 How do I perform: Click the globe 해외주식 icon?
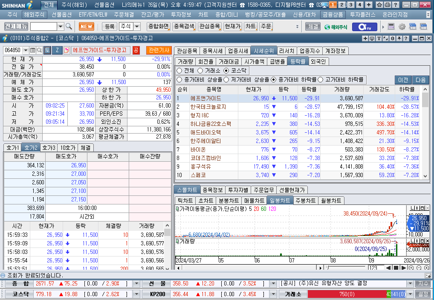tap(336, 27)
